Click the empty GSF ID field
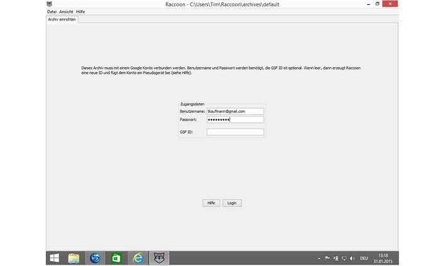Image resolution: width=445 pixels, height=266 pixels. (235, 132)
